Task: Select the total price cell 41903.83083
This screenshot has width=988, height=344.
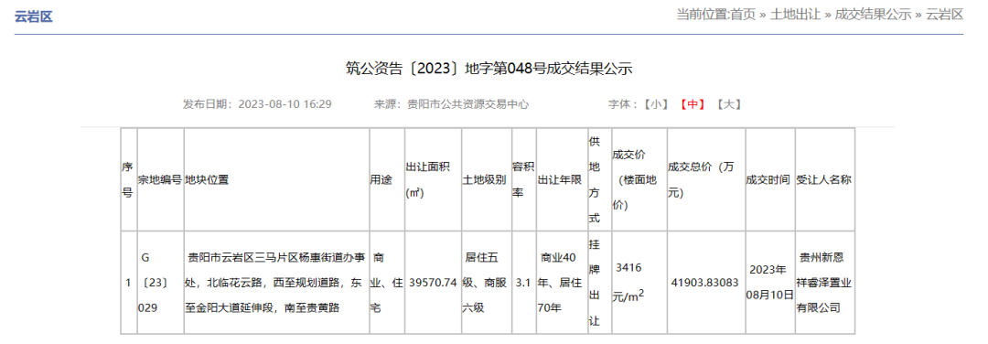Action: click(705, 283)
